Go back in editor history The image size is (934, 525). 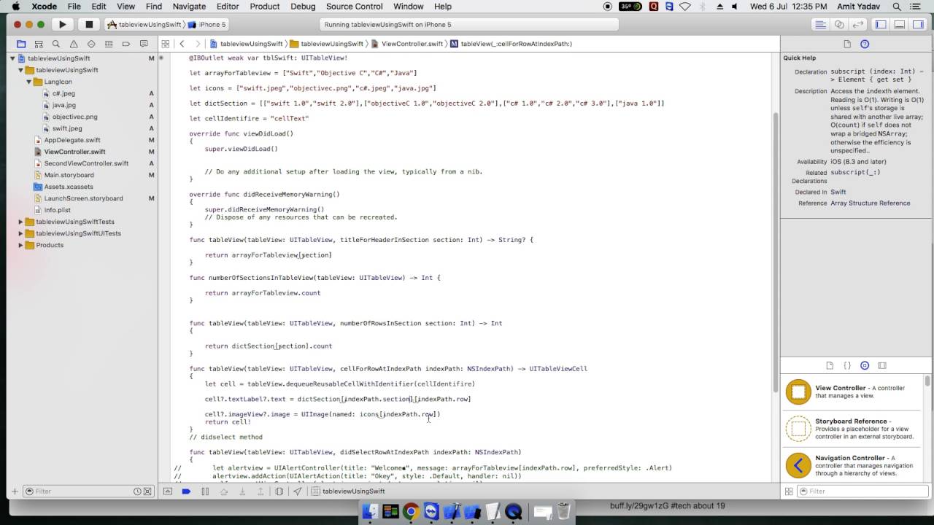tap(182, 44)
